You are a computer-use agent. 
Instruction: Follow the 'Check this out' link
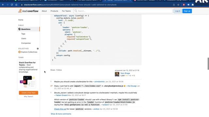coord(60,109)
